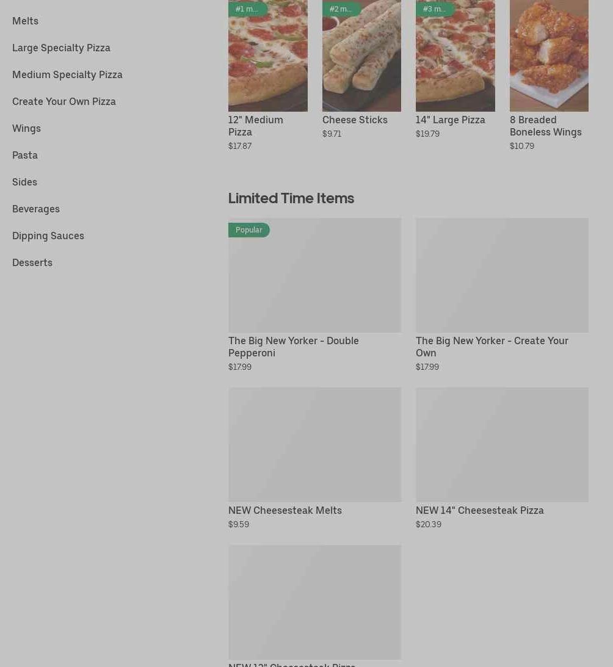Screen dimensions: 613x667
Task: Select The Big New Yorker Create Your Own
Action: click(502, 281)
